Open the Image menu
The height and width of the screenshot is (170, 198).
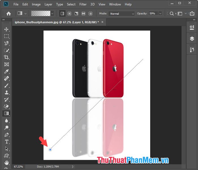36,4
